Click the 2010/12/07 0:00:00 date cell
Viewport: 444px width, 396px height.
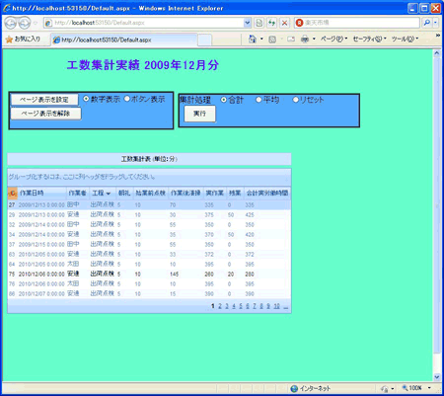click(x=41, y=294)
